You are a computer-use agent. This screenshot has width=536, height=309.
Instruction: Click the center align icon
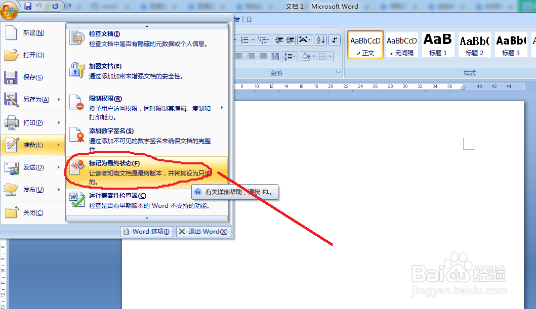point(239,57)
